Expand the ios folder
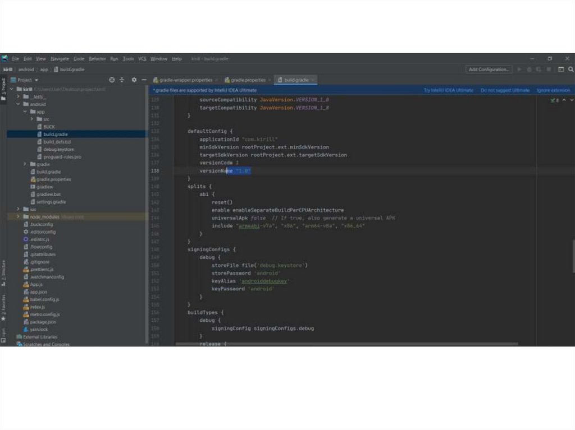The image size is (575, 430). [19, 209]
